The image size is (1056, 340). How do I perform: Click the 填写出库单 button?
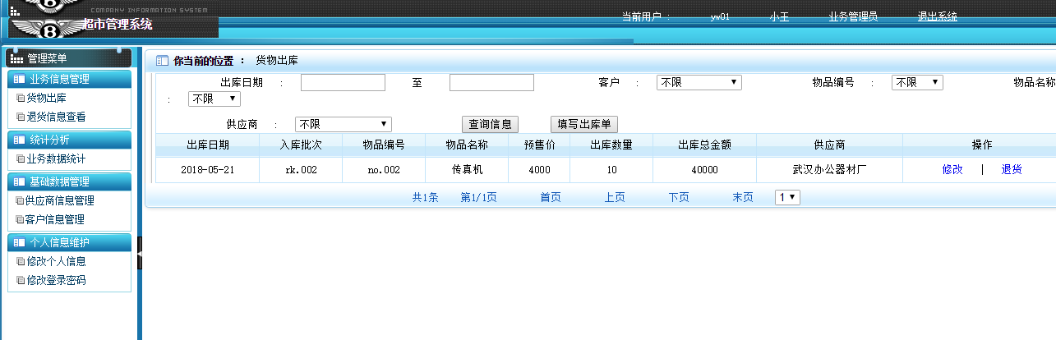coord(584,124)
